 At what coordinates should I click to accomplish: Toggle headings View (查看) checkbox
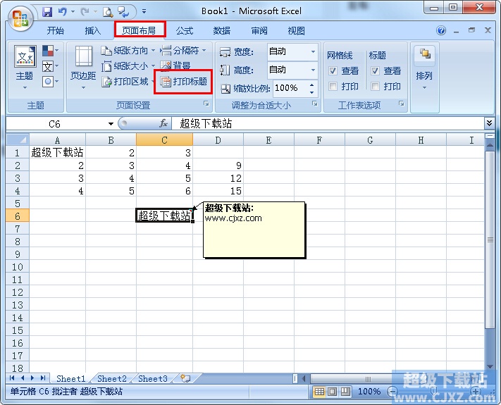[x=375, y=70]
